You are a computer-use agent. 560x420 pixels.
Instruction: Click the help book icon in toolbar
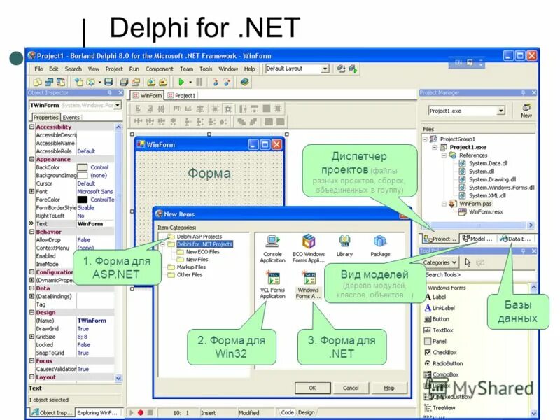[244, 82]
